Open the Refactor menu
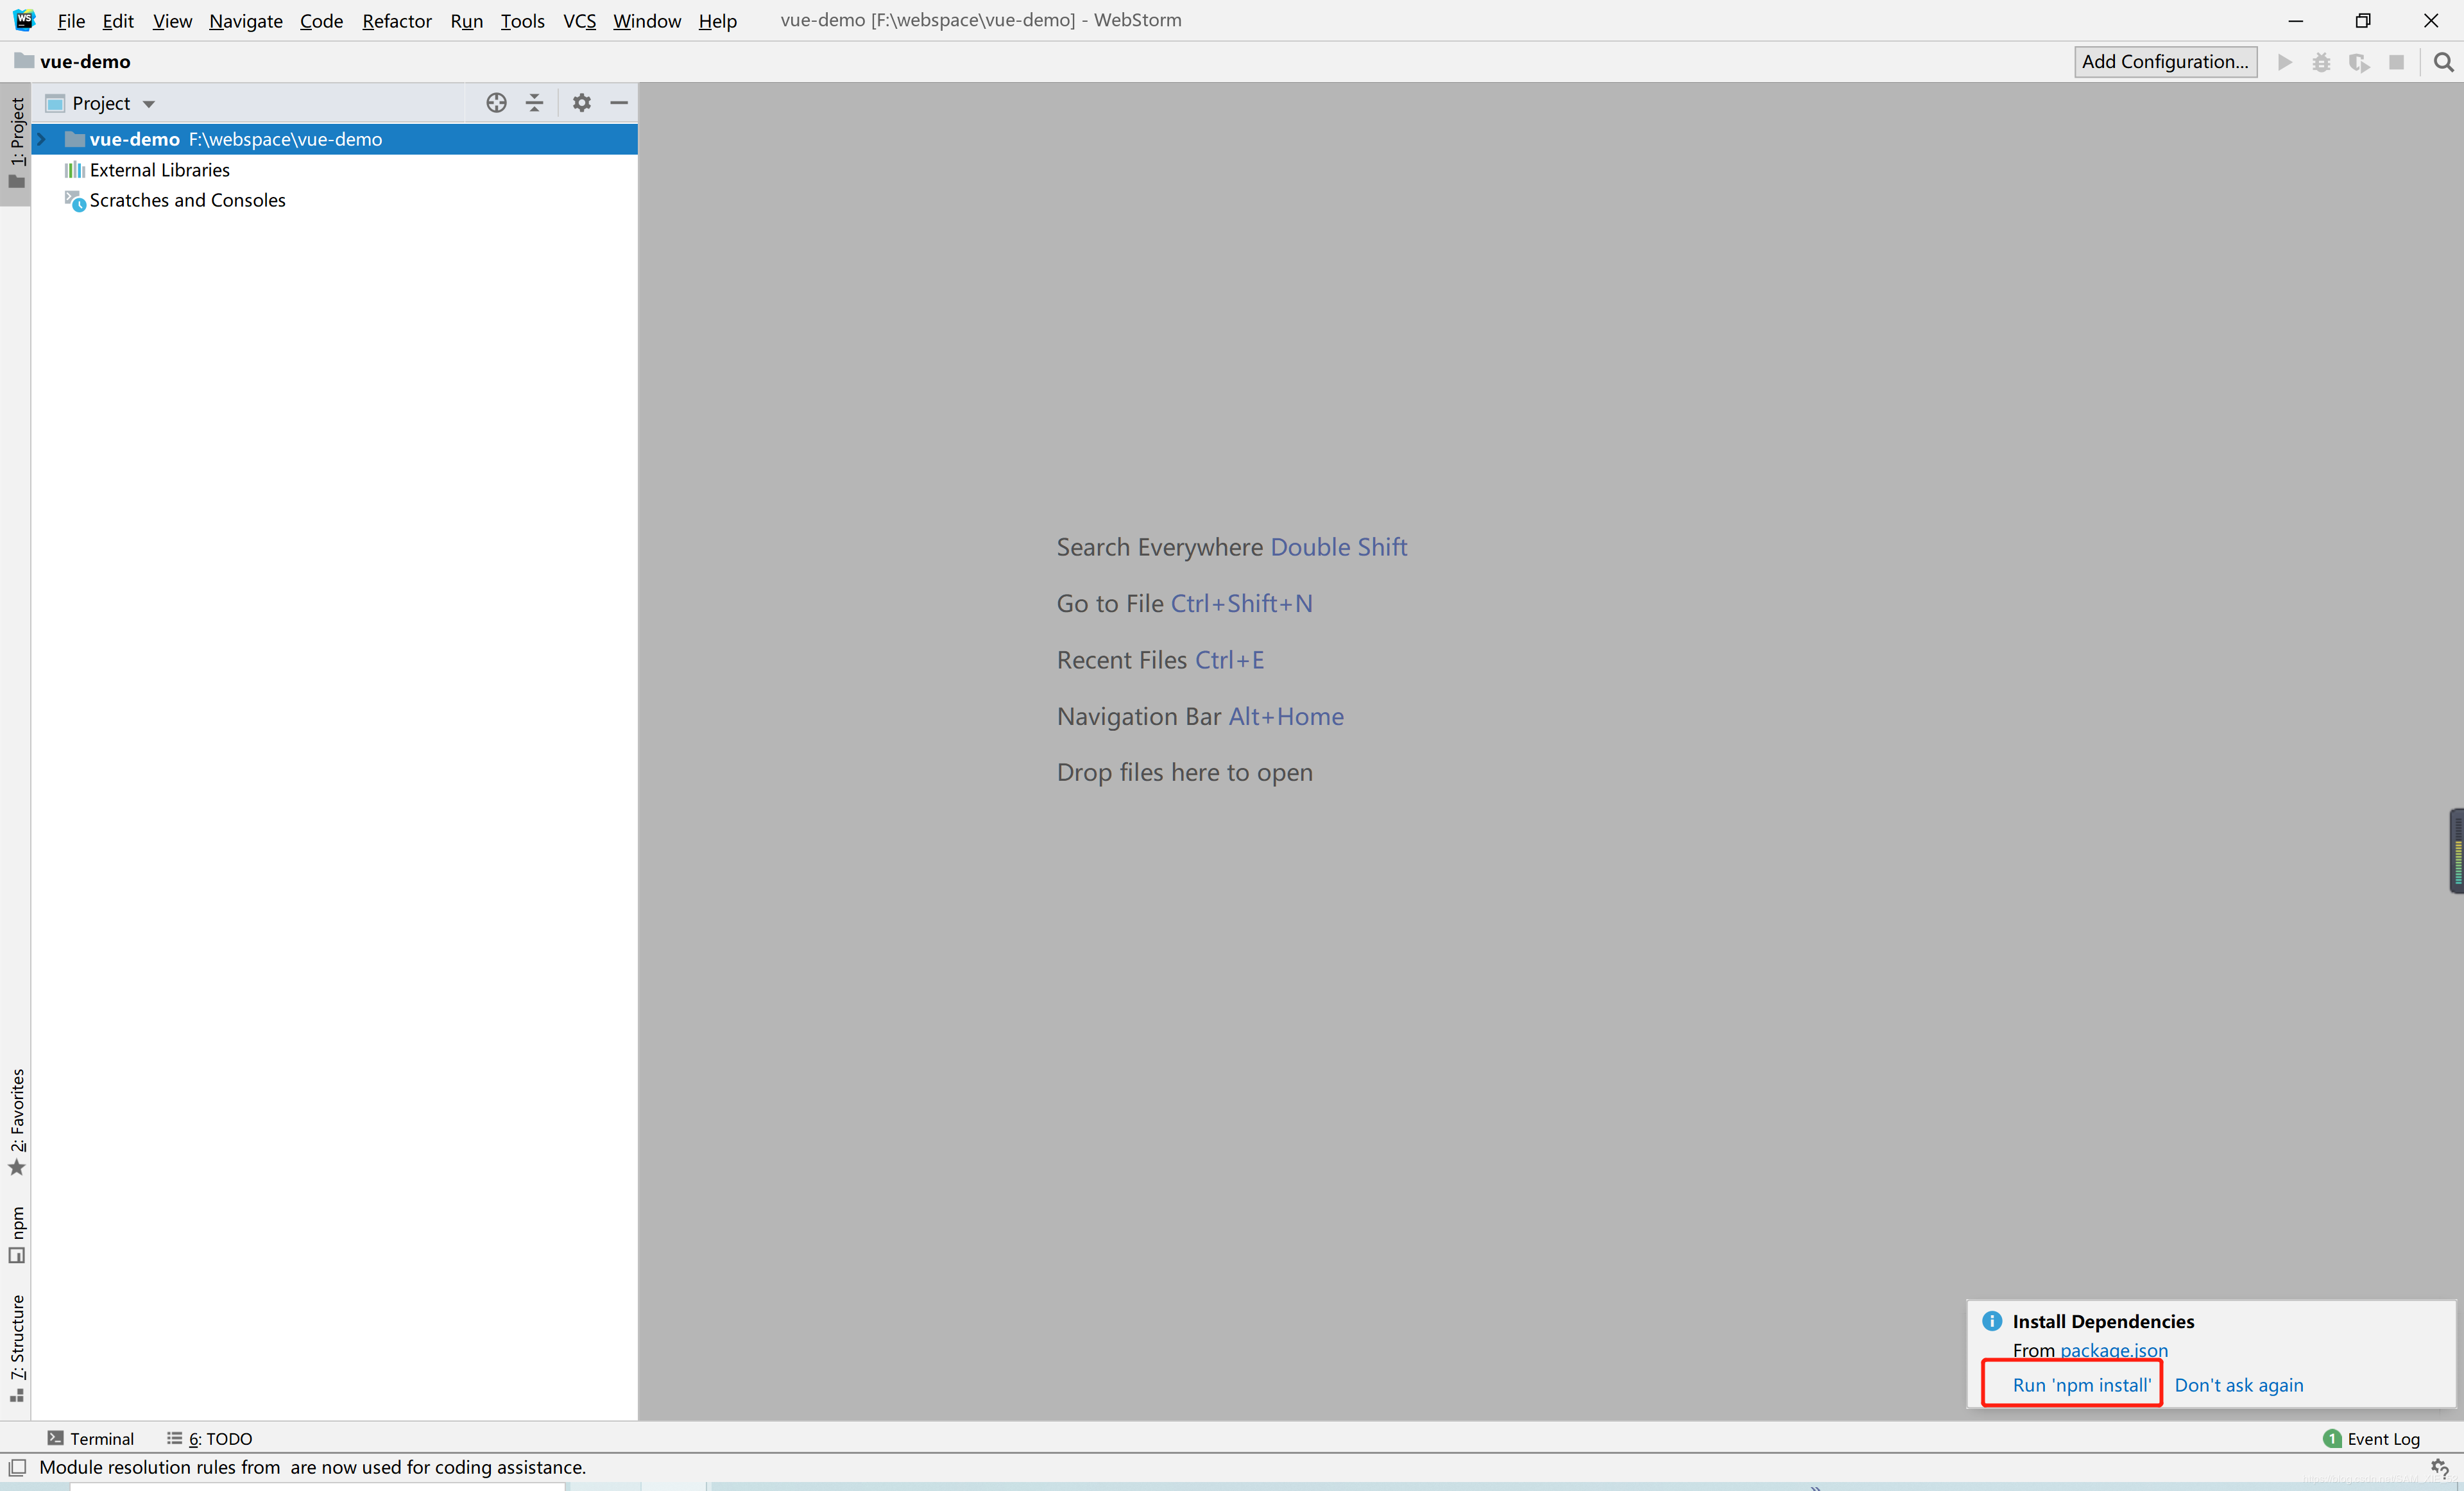Screen dimensions: 2464x1491 397,20
